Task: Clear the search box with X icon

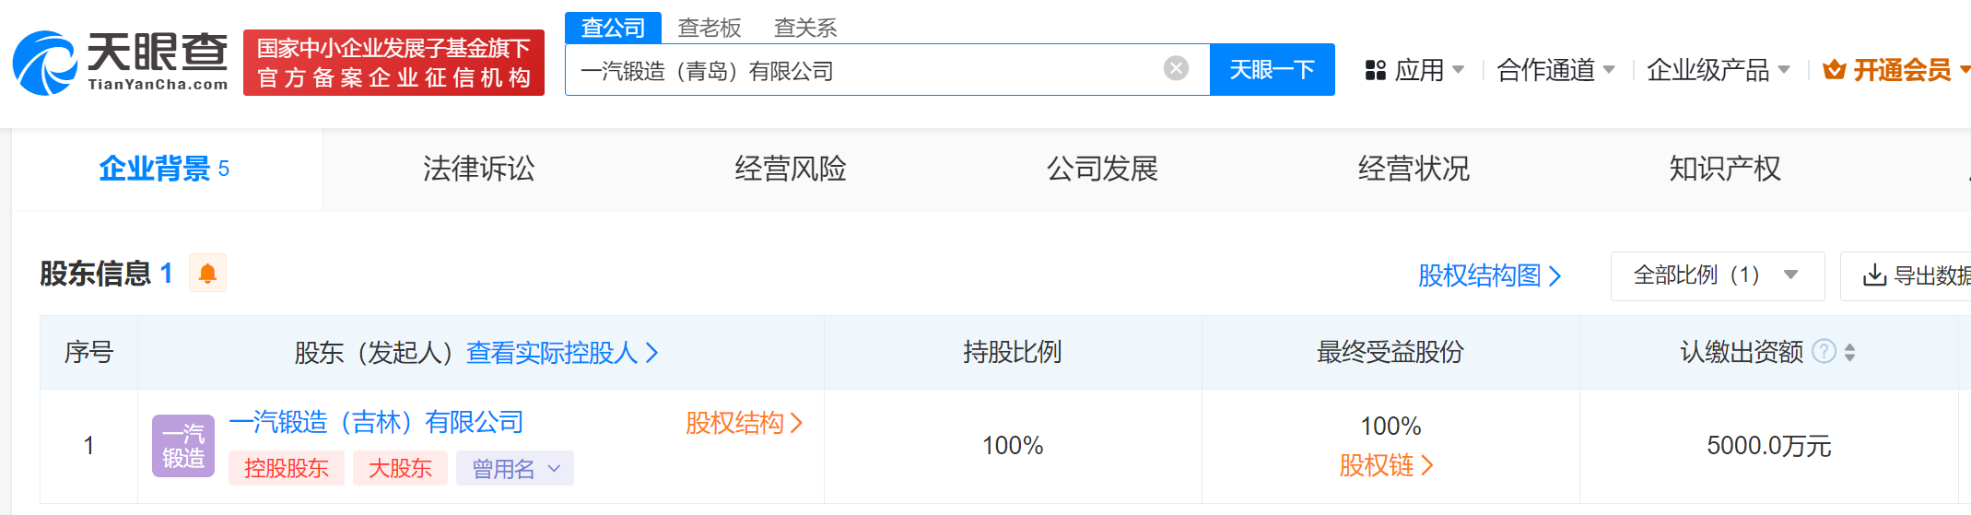Action: click(x=1176, y=68)
